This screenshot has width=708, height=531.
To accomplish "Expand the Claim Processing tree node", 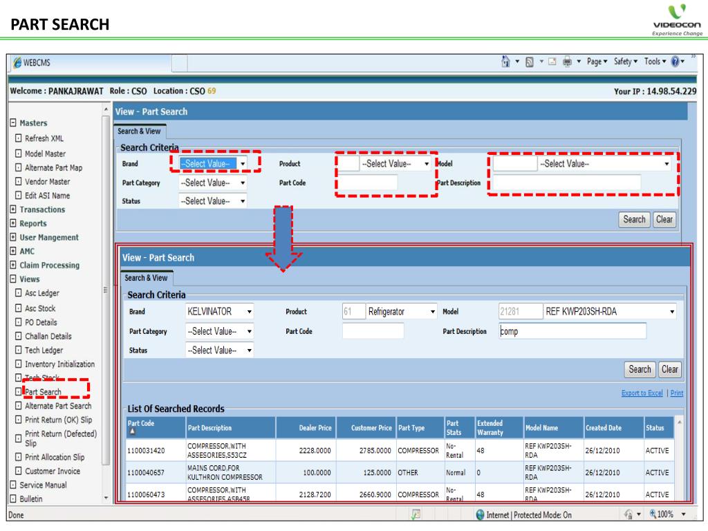I will [x=13, y=265].
